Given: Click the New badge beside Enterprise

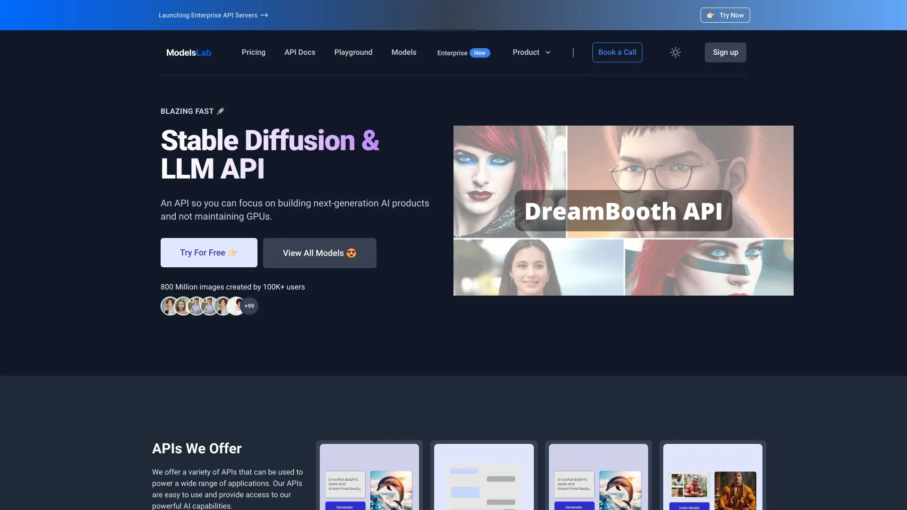Looking at the screenshot, I should click(x=479, y=53).
